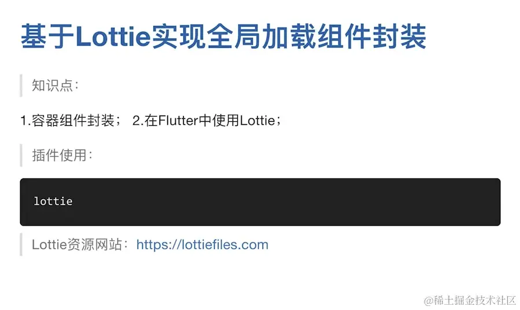Click the gray quote bar beside Lottie资源网站
Image resolution: width=520 pixels, height=310 pixels.
pos(21,245)
